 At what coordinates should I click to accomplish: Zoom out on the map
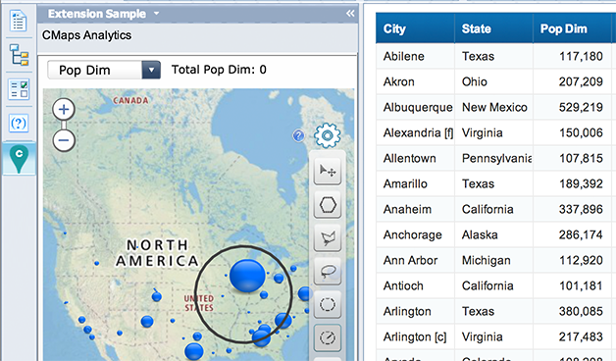point(64,140)
